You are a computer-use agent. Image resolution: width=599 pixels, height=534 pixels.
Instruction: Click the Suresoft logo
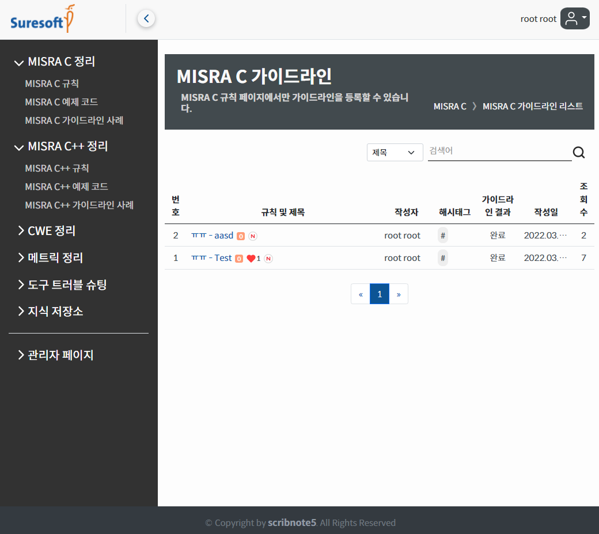tap(43, 20)
